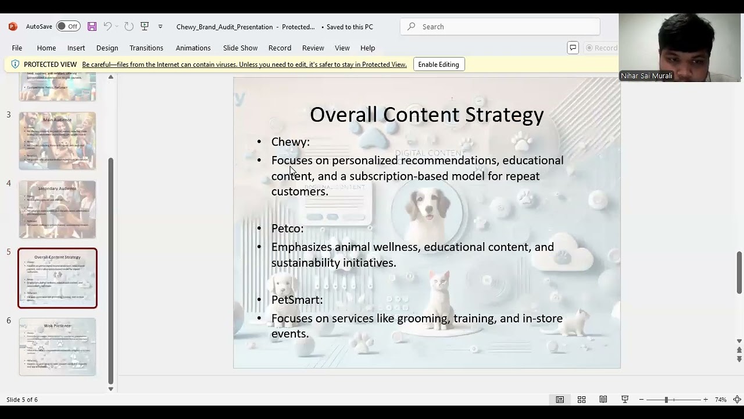Click the Comments speech bubble icon
744x419 pixels.
pyautogui.click(x=573, y=48)
